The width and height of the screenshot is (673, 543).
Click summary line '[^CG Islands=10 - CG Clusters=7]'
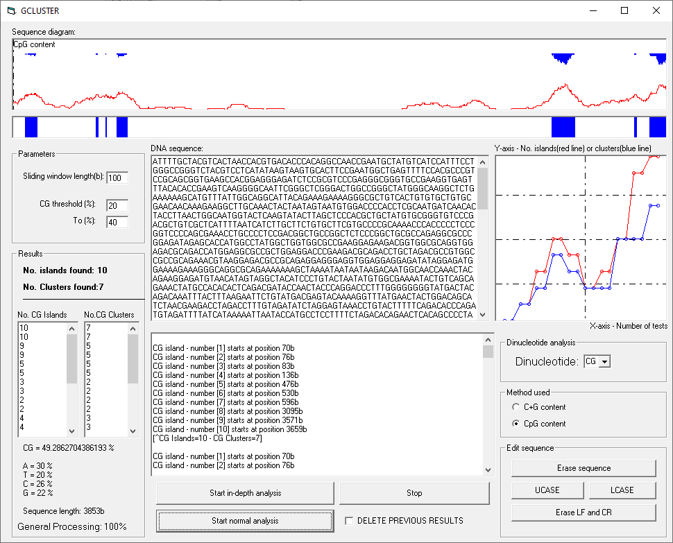207,438
